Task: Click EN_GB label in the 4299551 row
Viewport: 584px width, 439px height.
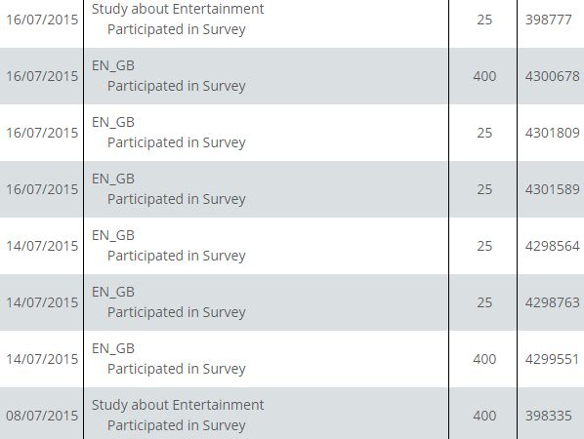Action: (x=113, y=349)
